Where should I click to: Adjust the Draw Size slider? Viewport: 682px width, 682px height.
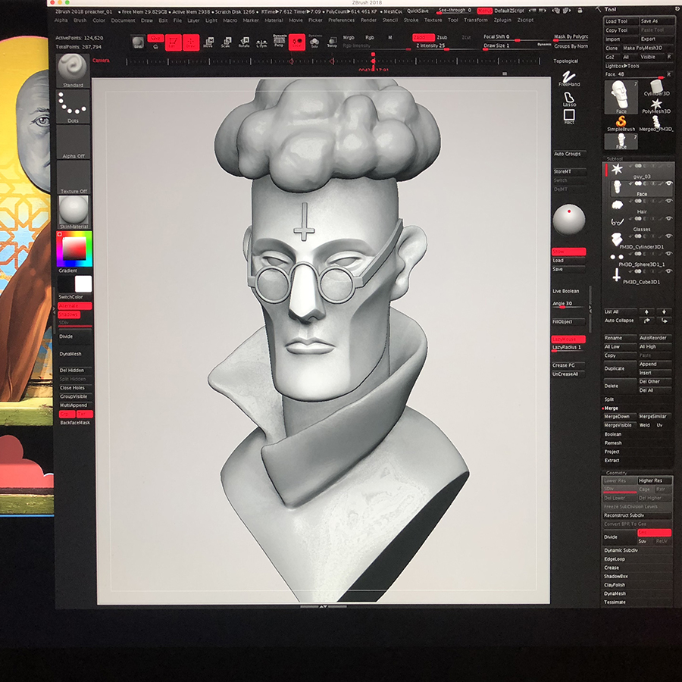(517, 46)
